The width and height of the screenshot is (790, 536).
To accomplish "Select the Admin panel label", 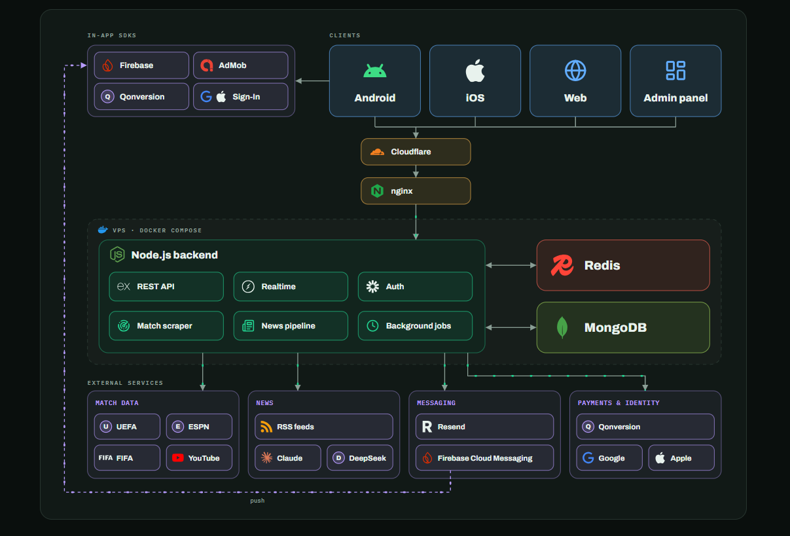I will point(675,98).
